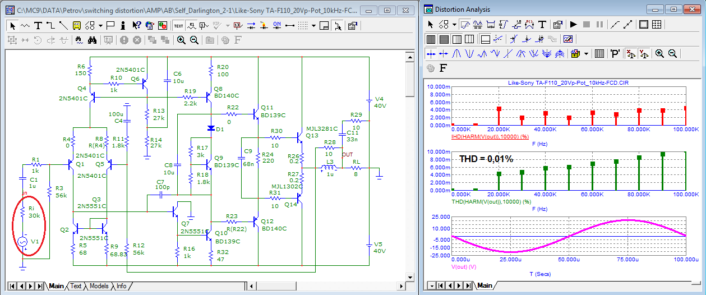
Task: Click the Info help icon
Action: pyautogui.click(x=123, y=26)
